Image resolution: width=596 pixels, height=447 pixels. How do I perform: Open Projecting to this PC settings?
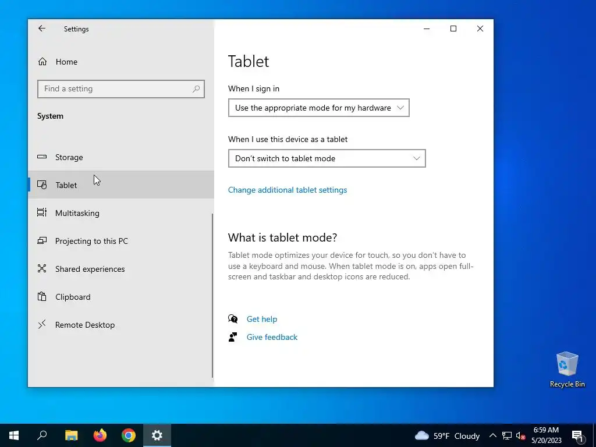tap(121, 241)
